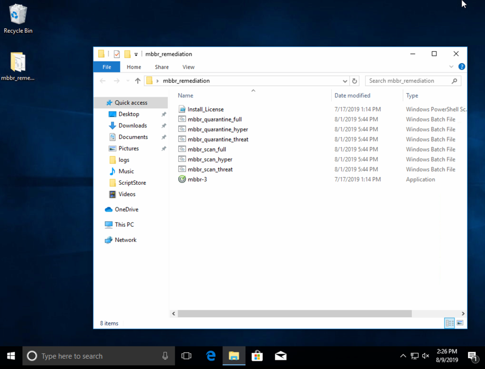Refresh the mbbr_remediation folder
The image size is (485, 369).
[354, 81]
